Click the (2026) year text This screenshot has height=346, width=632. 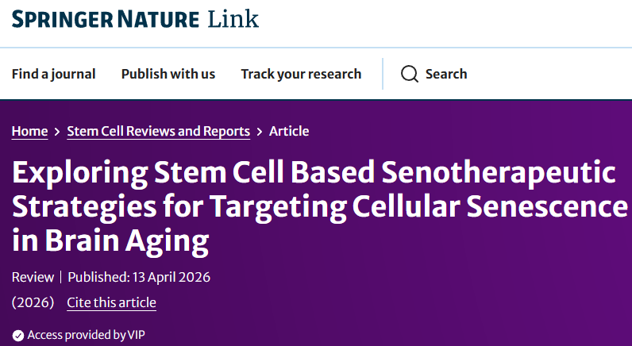(33, 302)
